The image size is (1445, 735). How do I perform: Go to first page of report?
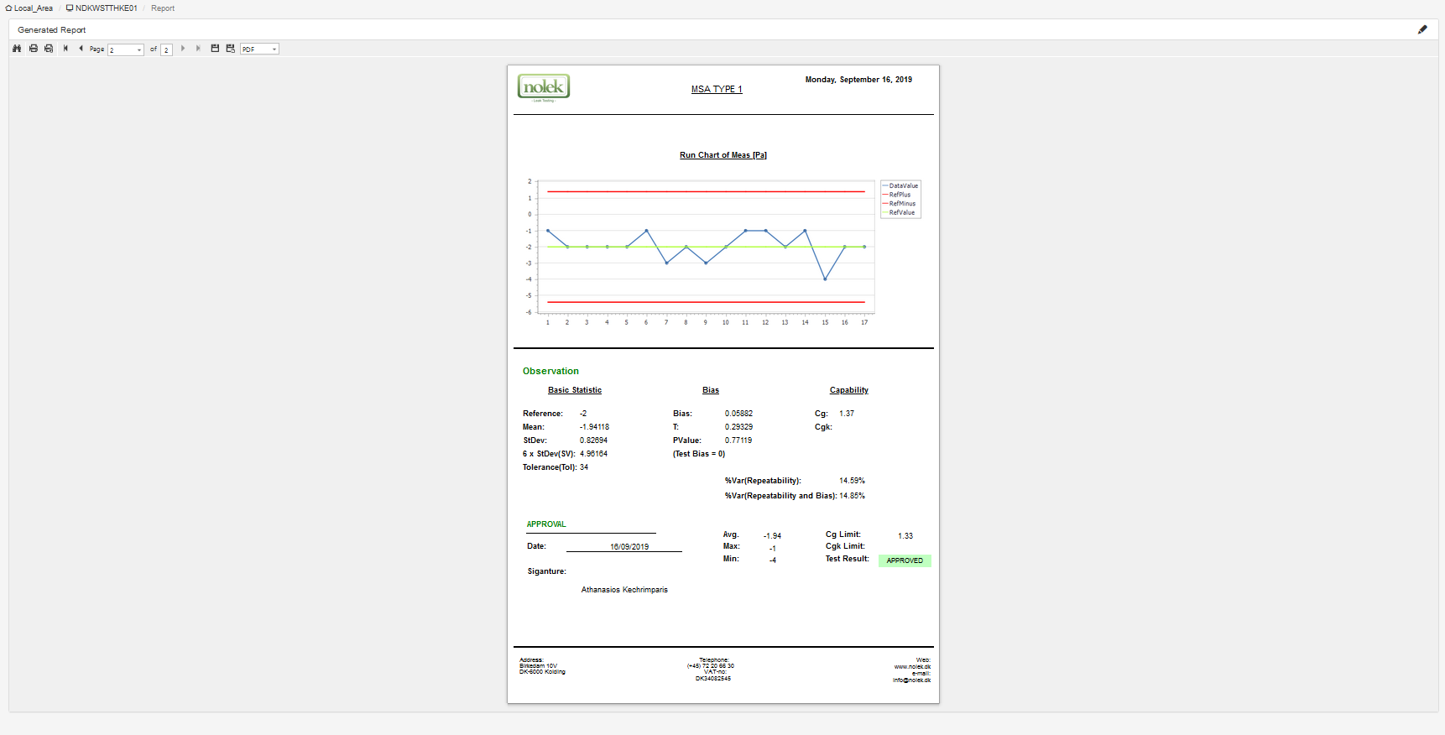pos(65,49)
